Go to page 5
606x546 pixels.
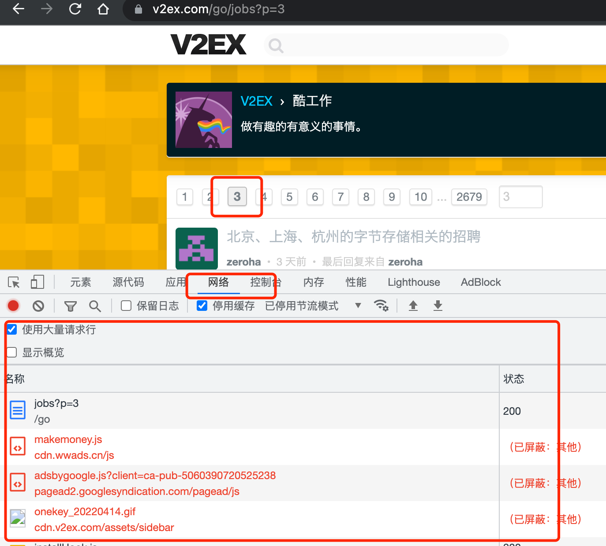(x=289, y=197)
